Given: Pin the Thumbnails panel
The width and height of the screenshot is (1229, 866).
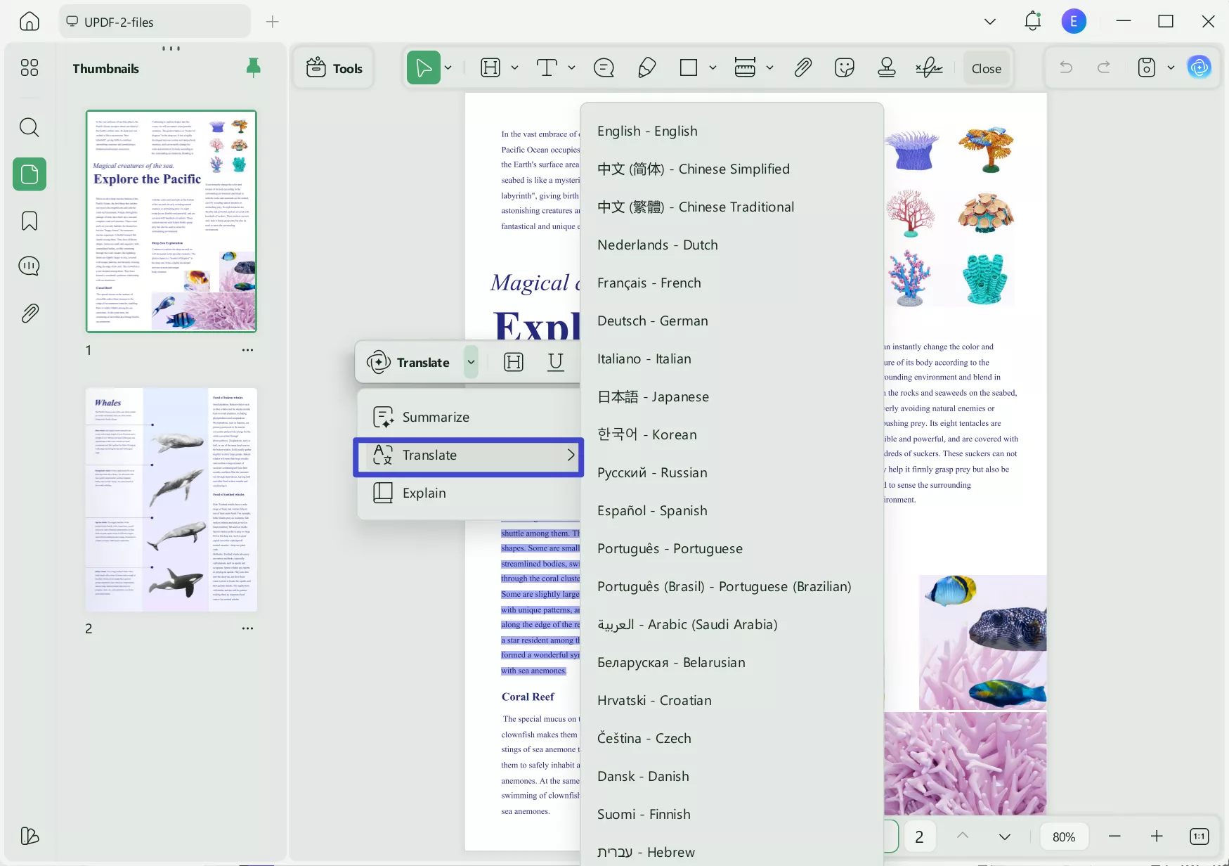Looking at the screenshot, I should (x=253, y=67).
